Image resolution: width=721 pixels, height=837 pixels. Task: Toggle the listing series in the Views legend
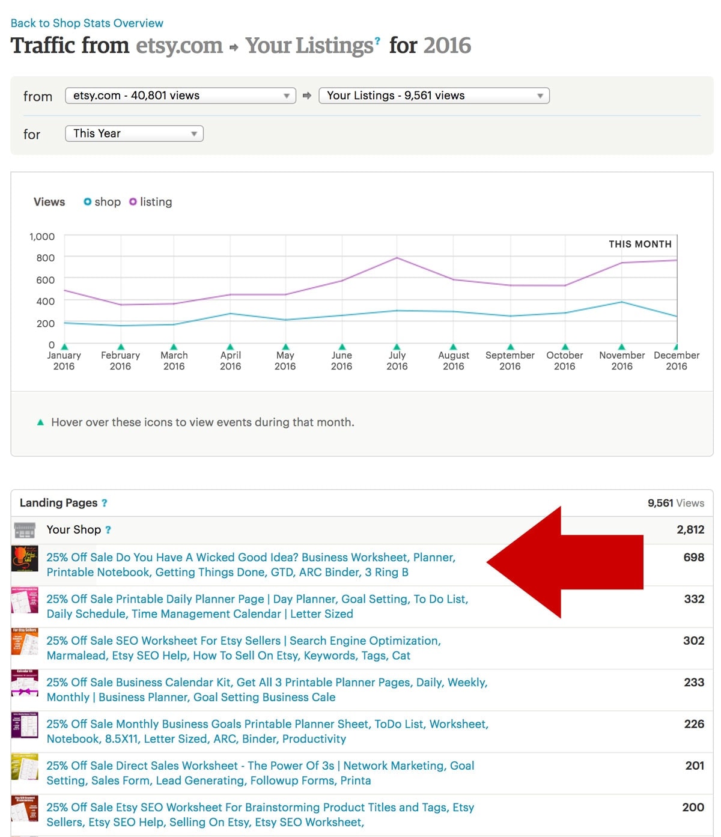click(151, 202)
